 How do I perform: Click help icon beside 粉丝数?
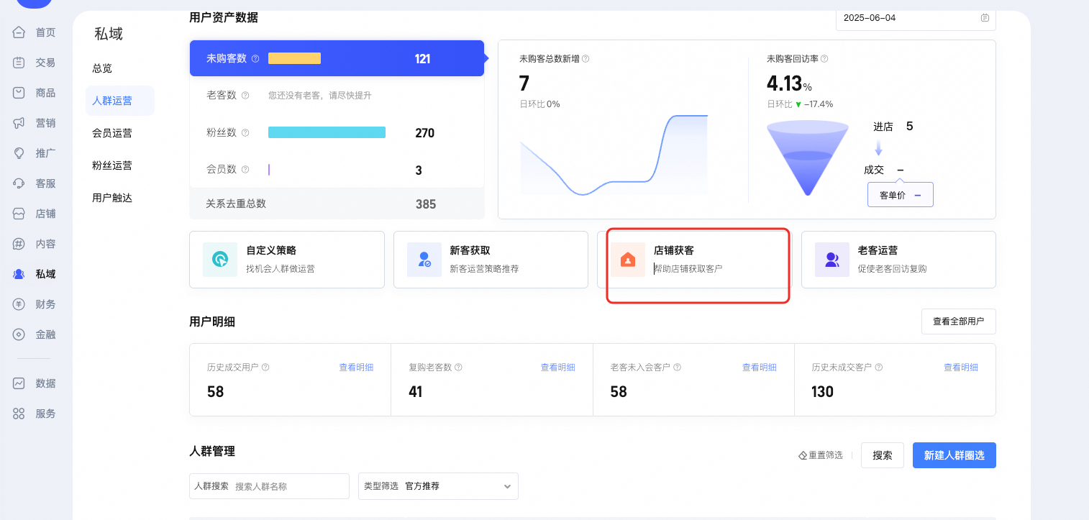pyautogui.click(x=245, y=132)
